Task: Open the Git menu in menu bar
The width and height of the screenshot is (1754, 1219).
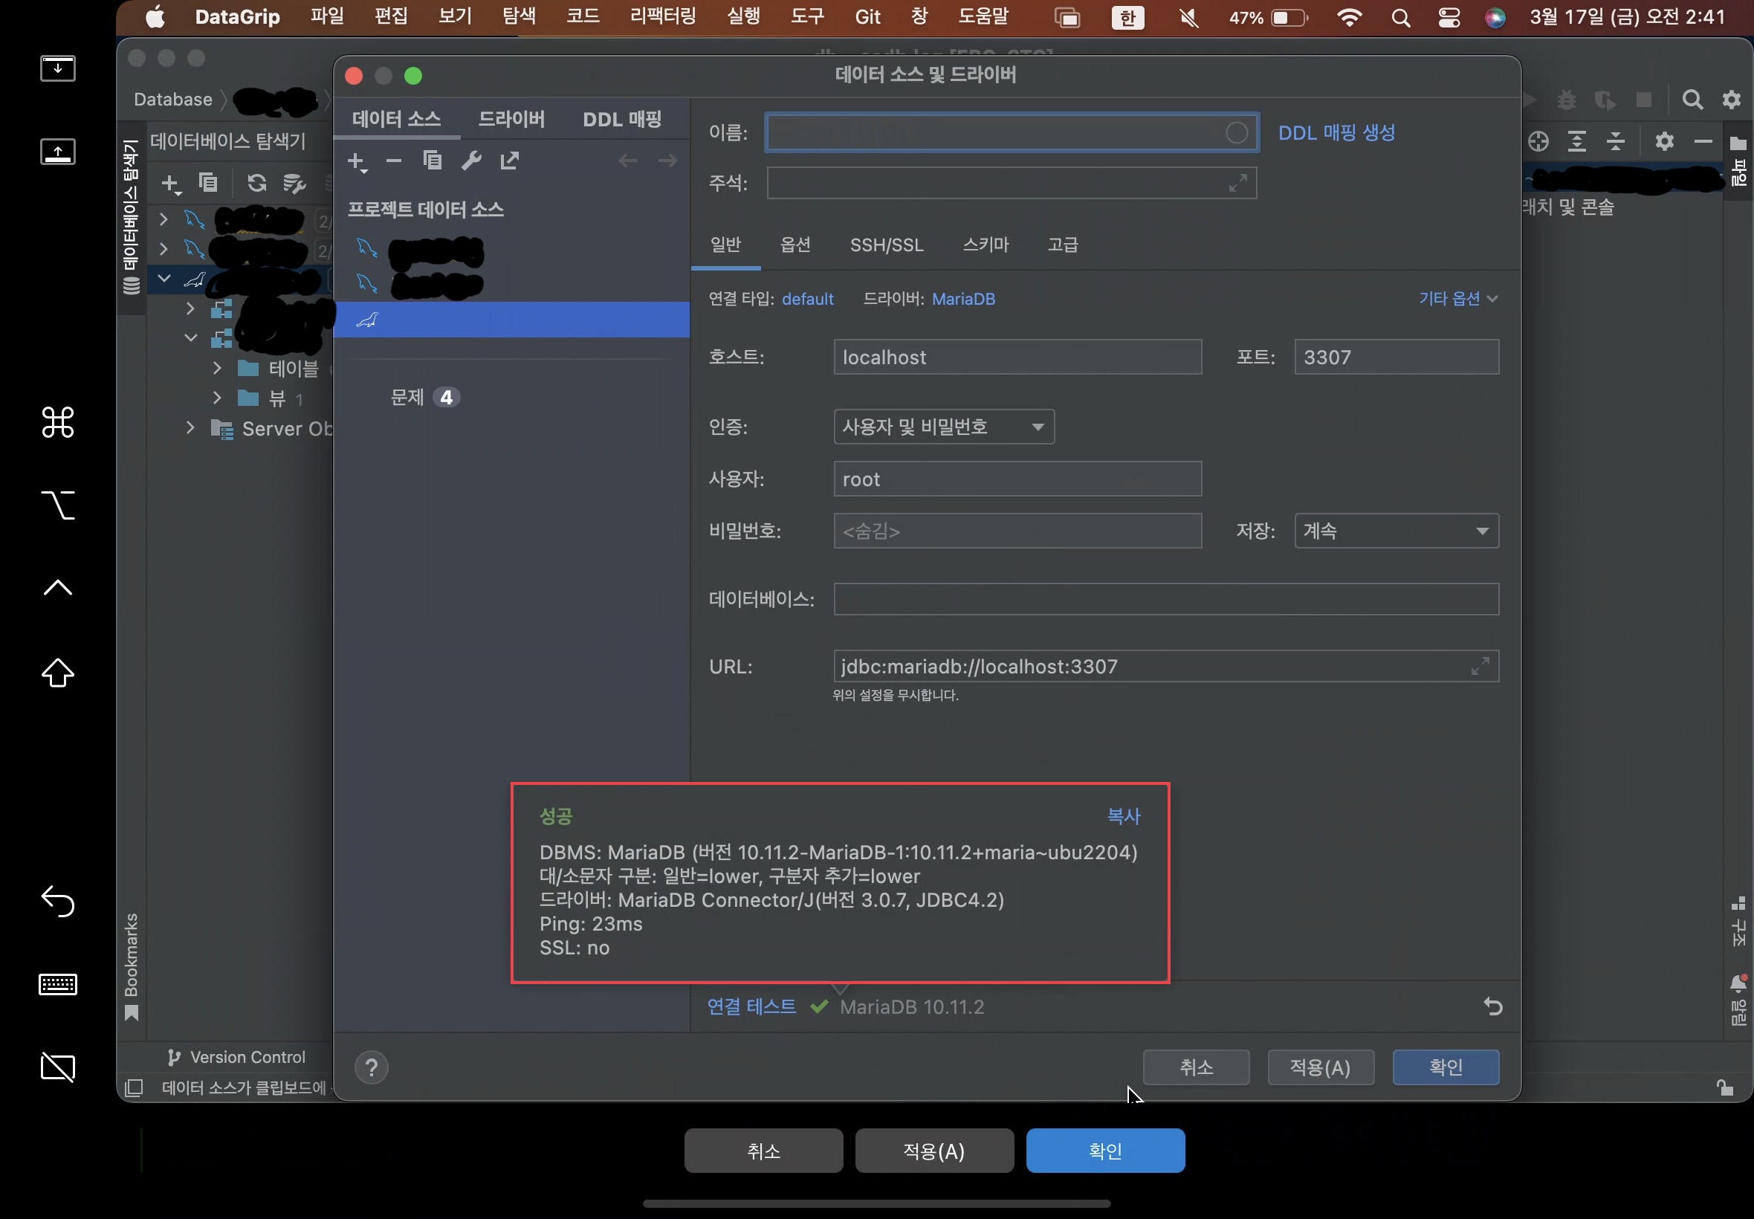Action: (867, 17)
